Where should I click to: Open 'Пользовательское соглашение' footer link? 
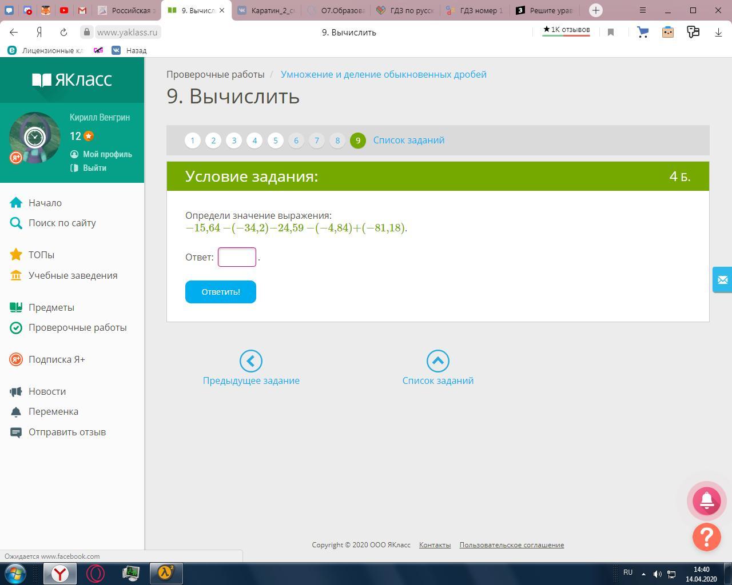coord(512,545)
